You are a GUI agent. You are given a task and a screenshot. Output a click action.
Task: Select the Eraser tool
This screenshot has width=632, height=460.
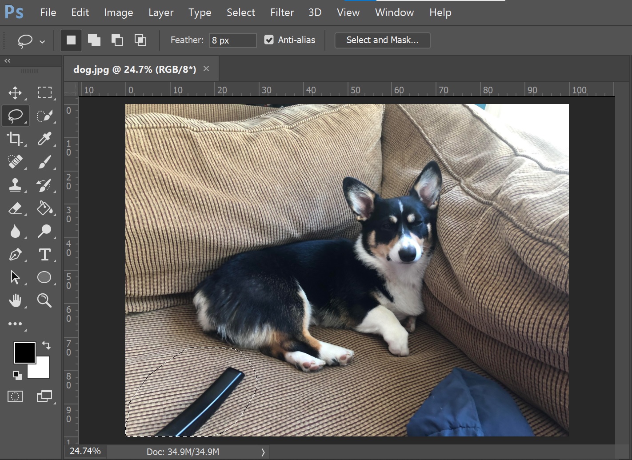click(15, 208)
